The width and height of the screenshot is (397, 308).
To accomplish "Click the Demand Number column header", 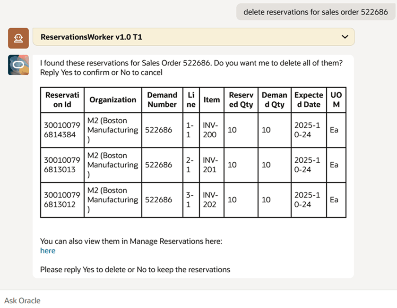I will (x=162, y=100).
